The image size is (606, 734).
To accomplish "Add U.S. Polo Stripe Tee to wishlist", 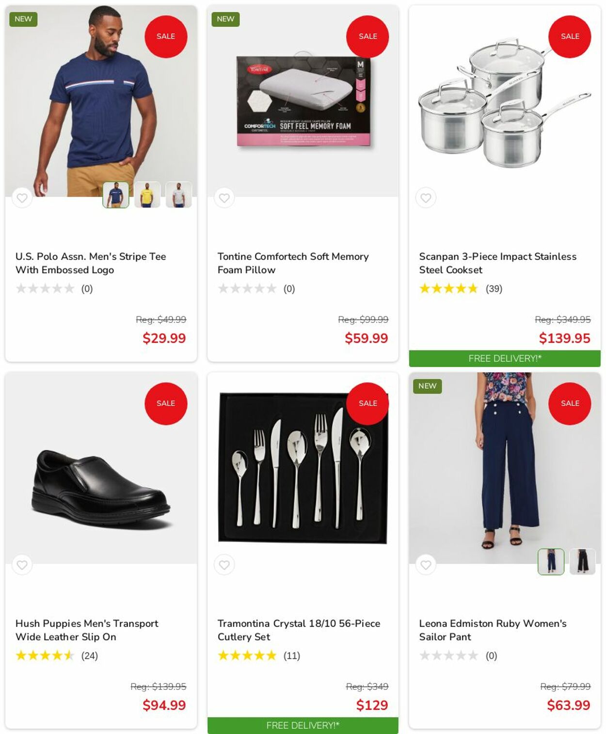I will [22, 198].
